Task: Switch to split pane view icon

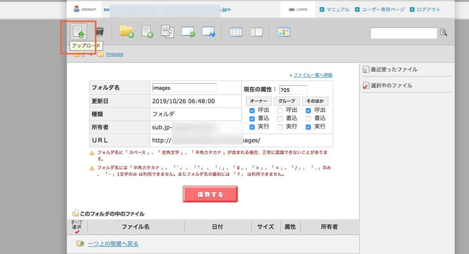Action: pos(257,32)
